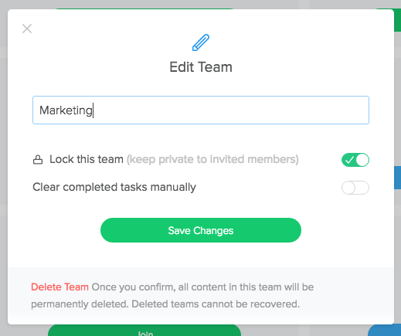This screenshot has width=401, height=336.
Task: Click the green bar behind dialog's top right
Action: 397,20
